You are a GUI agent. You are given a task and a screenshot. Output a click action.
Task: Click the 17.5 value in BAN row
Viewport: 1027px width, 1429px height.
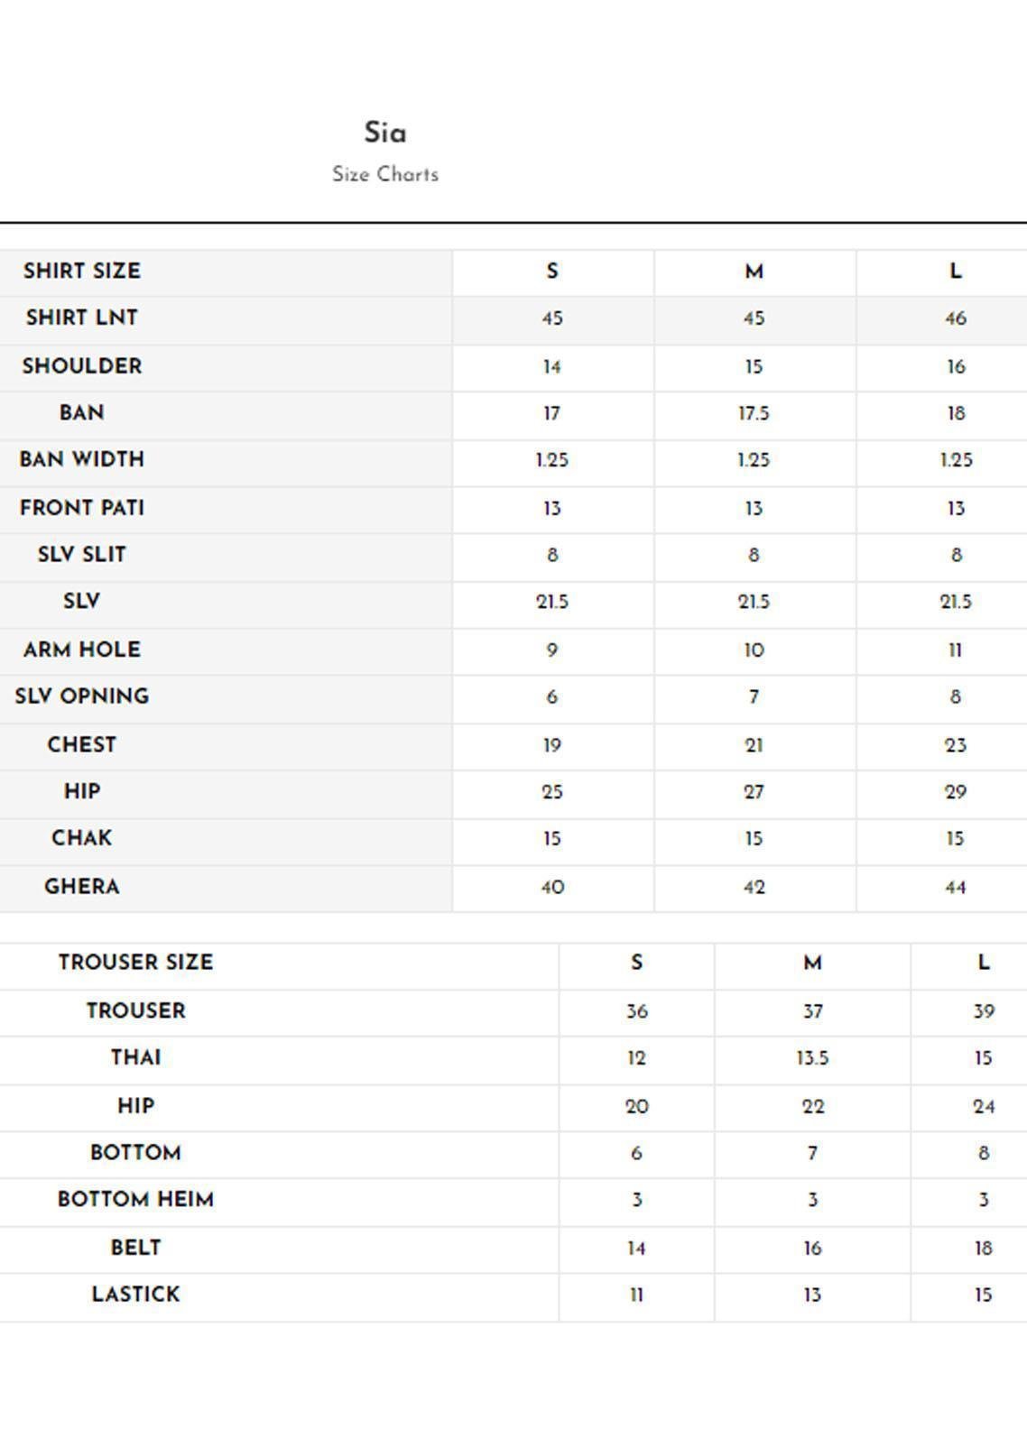pyautogui.click(x=754, y=413)
